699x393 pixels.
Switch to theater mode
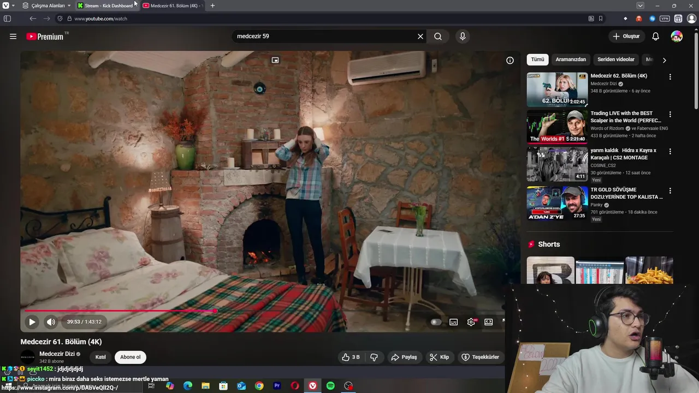coord(489,322)
